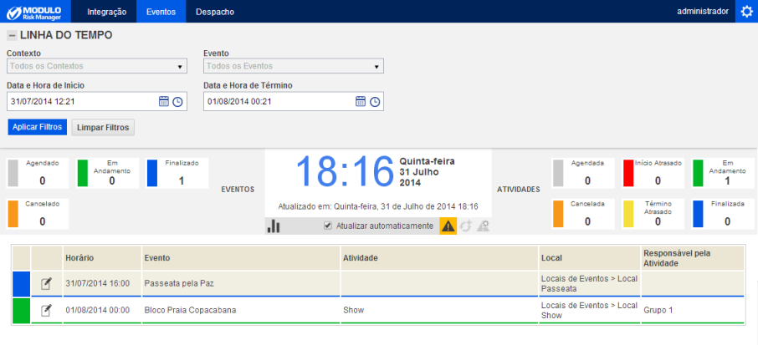The image size is (758, 345).
Task: Click the Grupo 1 cell
Action: pyautogui.click(x=693, y=310)
